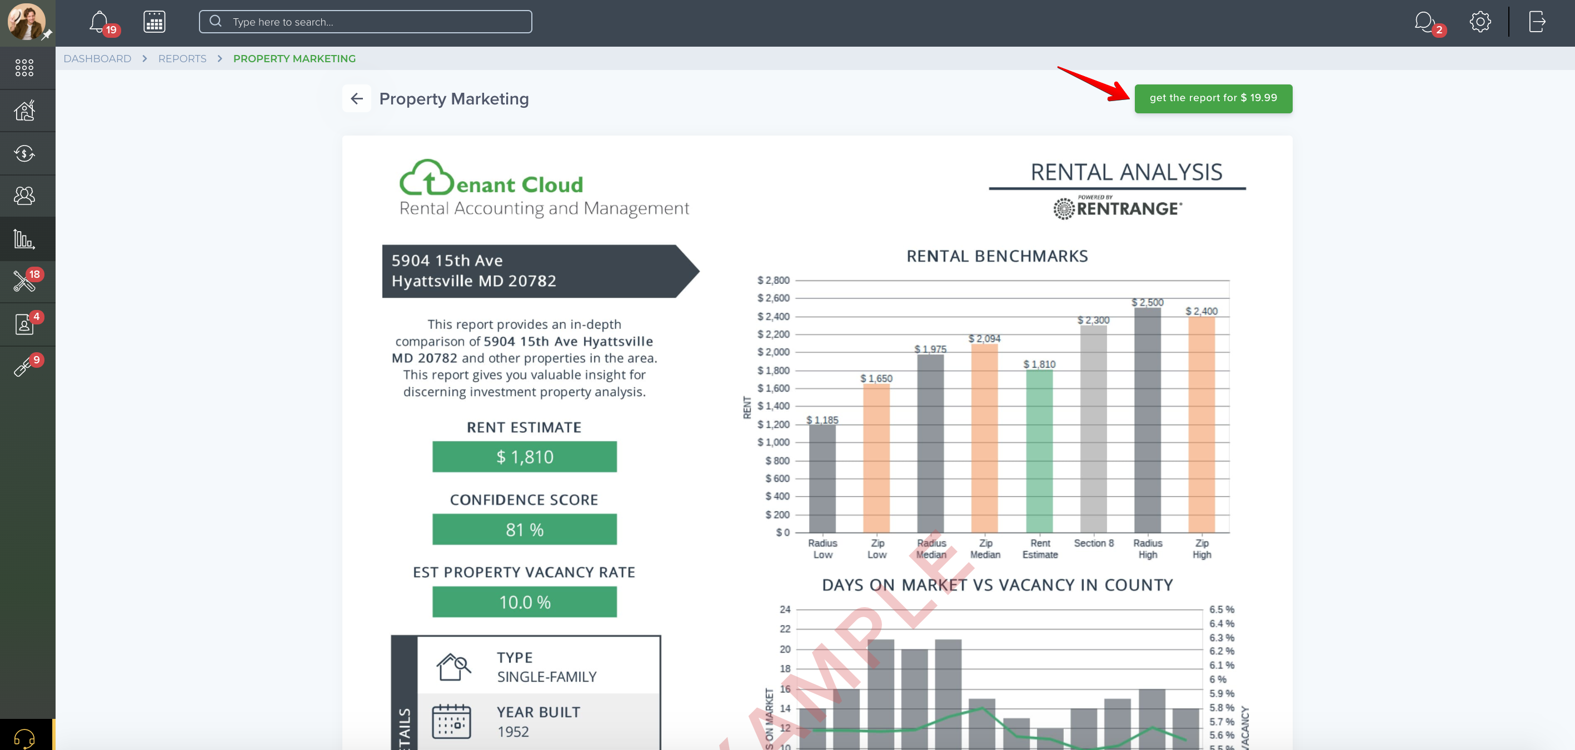
Task: Click the Rent Estimate $1,810 green bar
Action: (x=1039, y=451)
